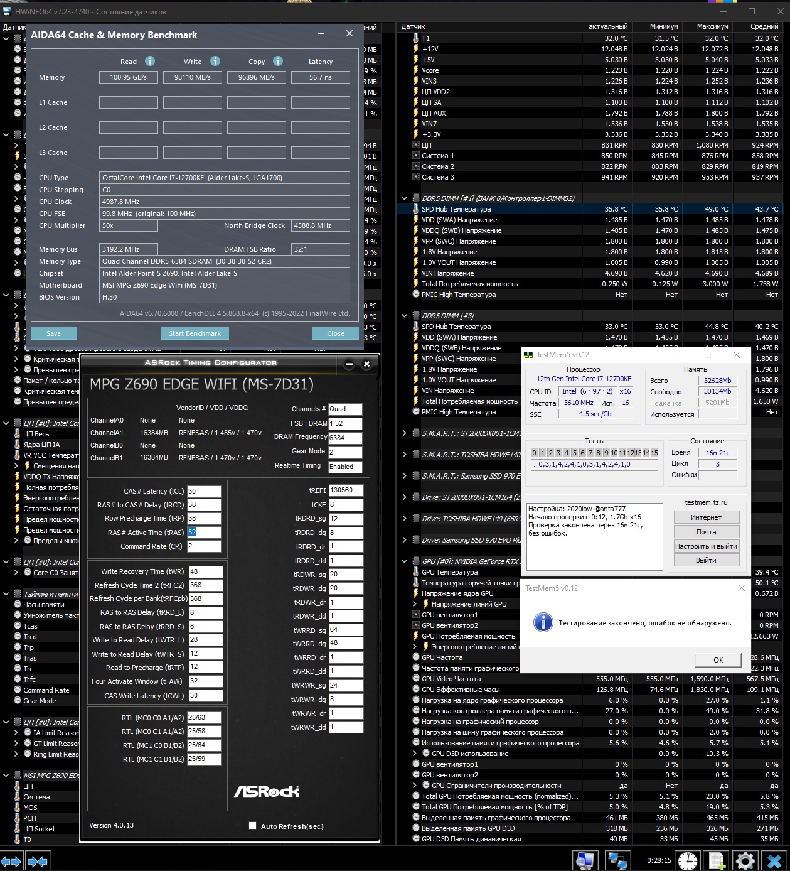Click the blue X icon in HWiNFO toolbar

(774, 861)
